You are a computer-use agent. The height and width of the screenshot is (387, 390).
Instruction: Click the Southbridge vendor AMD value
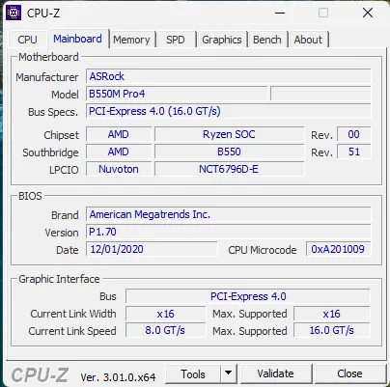point(119,152)
